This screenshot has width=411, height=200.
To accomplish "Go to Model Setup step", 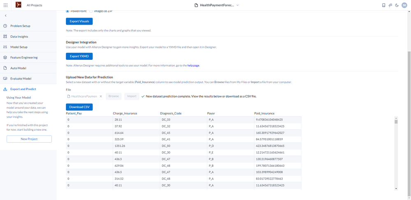I will click(x=28, y=47).
